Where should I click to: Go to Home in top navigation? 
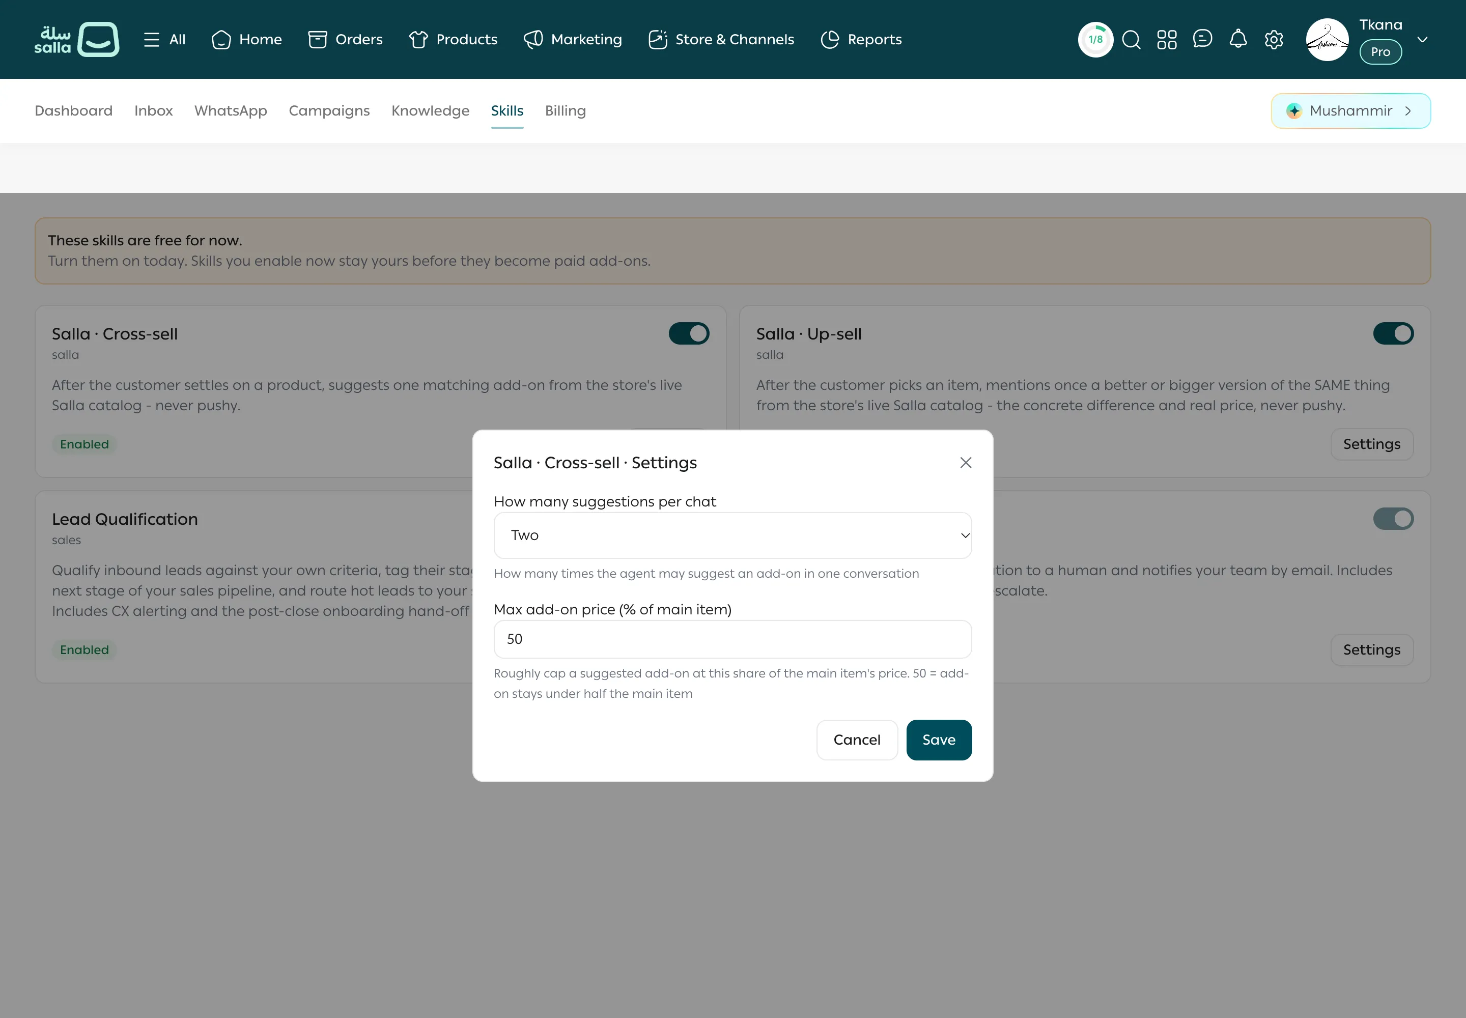(246, 40)
